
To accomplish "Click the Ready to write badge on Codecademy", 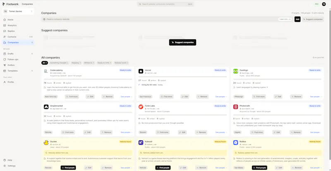I will click(126, 70).
